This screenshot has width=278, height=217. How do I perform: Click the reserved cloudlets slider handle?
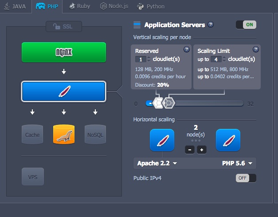(x=158, y=103)
